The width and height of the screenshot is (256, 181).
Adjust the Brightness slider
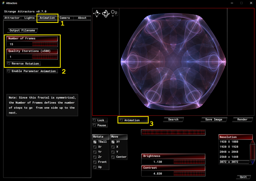pos(189,162)
